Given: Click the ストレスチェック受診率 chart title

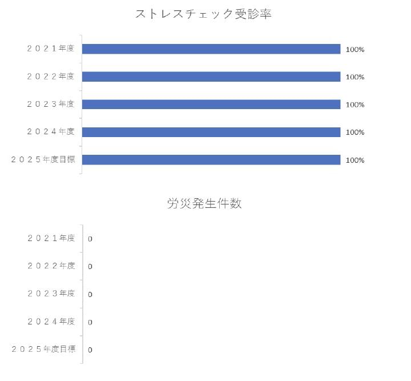Looking at the screenshot, I should click(x=203, y=15).
